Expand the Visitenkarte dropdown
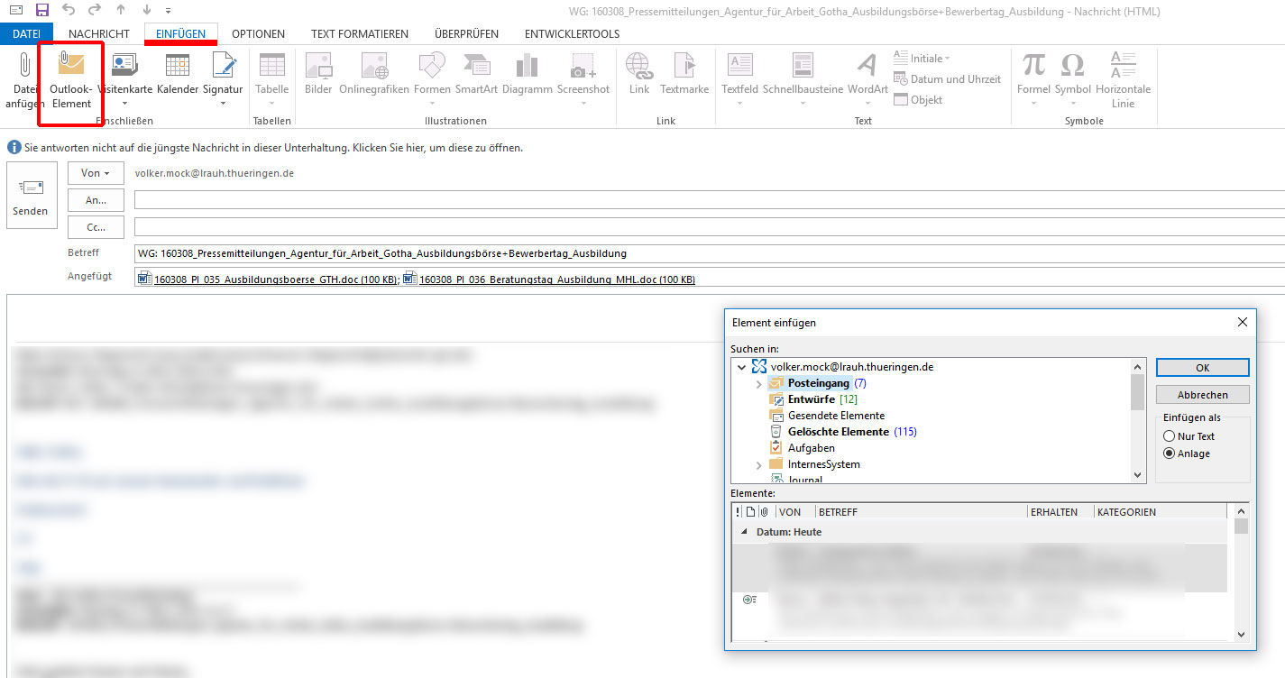 (x=124, y=103)
